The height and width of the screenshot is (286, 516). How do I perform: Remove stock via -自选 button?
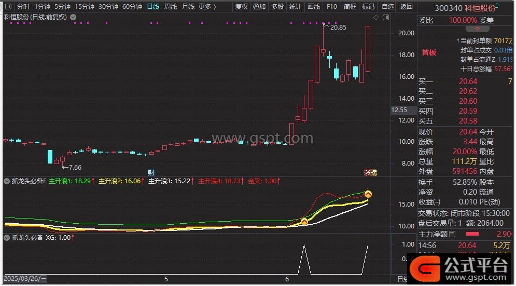tap(387, 7)
